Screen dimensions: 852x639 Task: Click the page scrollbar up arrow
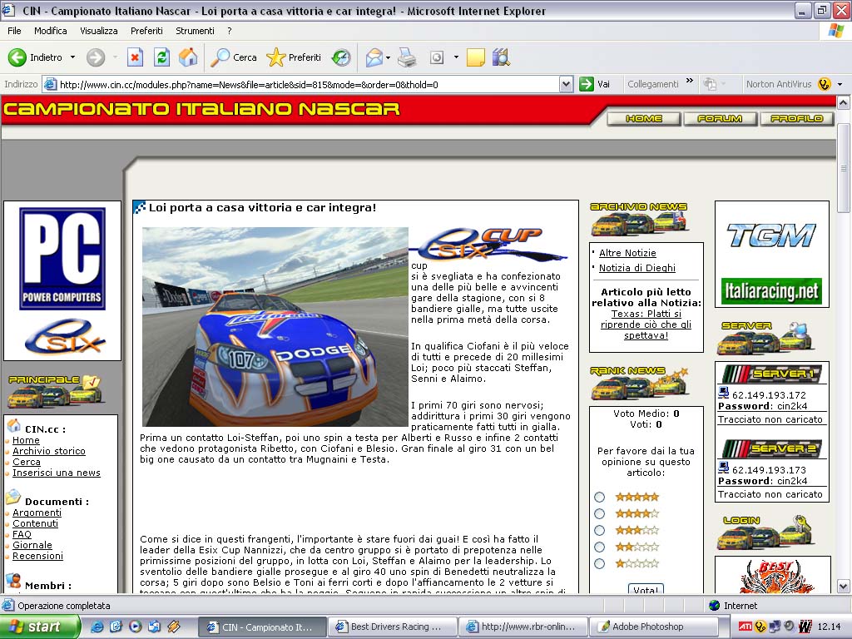pos(844,102)
